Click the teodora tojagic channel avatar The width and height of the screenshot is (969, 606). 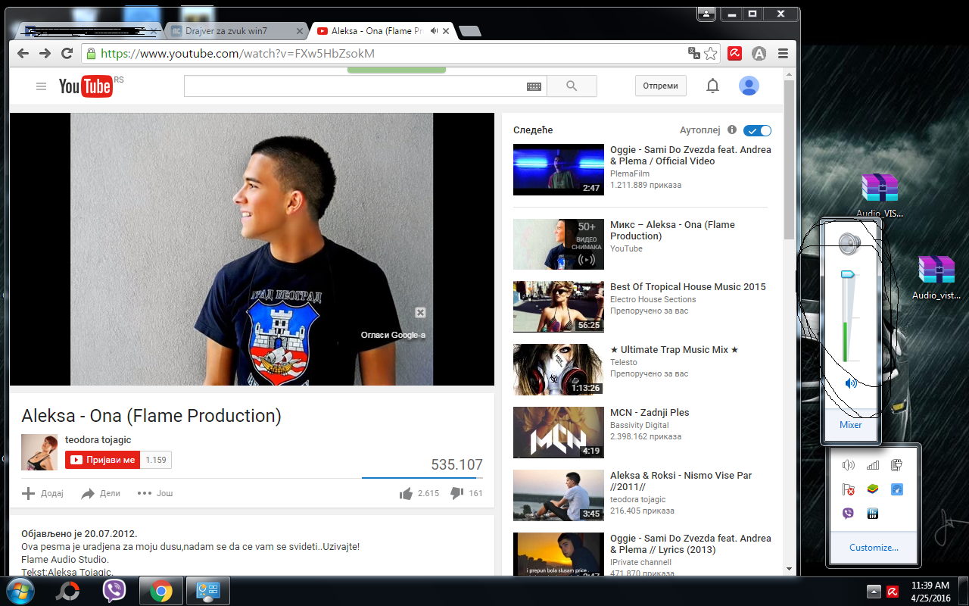click(39, 452)
